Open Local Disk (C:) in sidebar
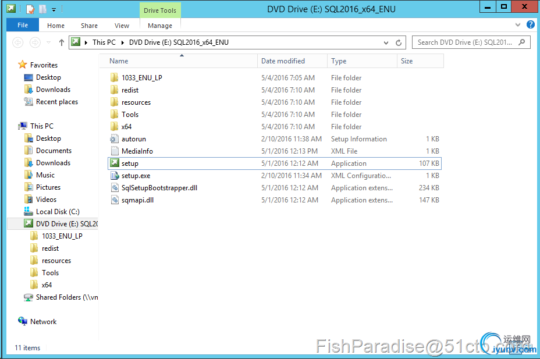The image size is (540, 359). tap(58, 212)
